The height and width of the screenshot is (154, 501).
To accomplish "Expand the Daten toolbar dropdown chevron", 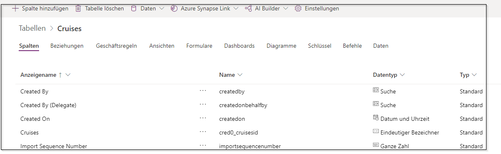I will coord(162,8).
